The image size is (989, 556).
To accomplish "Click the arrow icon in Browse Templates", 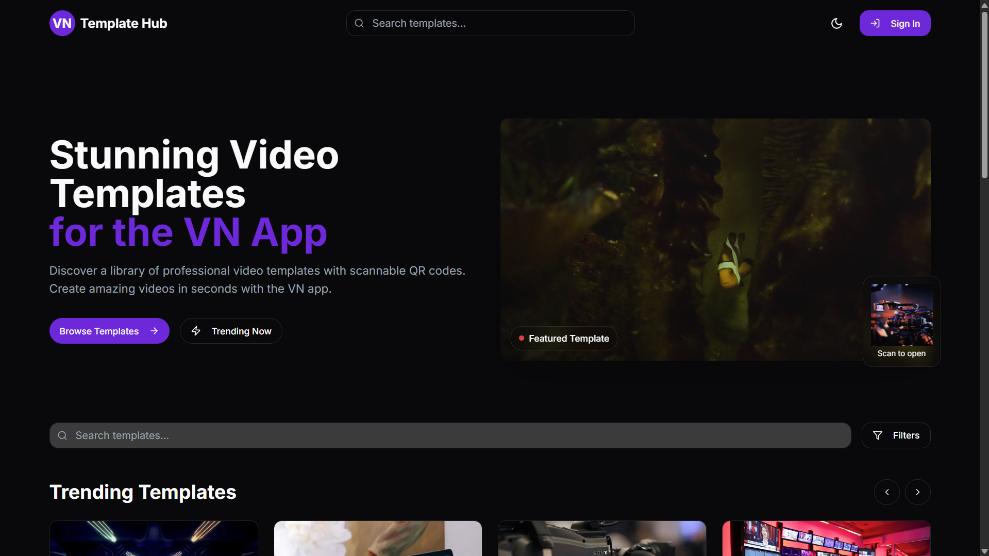I will (154, 331).
